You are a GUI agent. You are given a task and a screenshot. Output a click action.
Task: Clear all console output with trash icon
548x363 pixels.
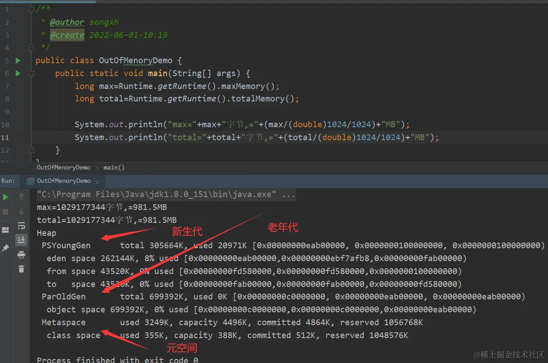[x=21, y=269]
